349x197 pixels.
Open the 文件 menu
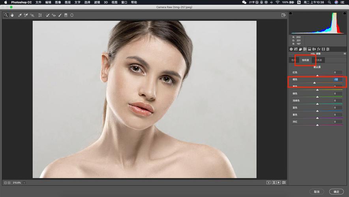pos(39,2)
